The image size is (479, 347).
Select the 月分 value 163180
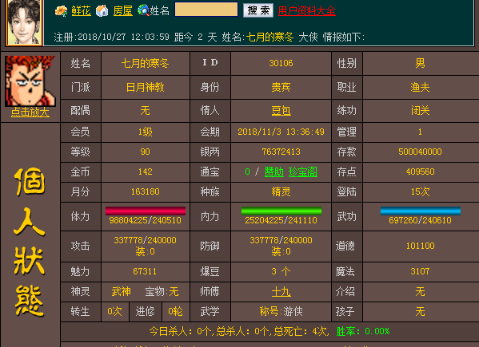click(x=146, y=191)
